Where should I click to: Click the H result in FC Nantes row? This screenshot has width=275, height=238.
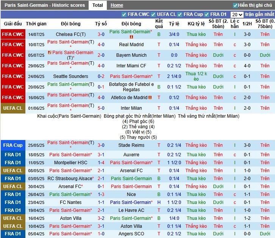point(159,202)
